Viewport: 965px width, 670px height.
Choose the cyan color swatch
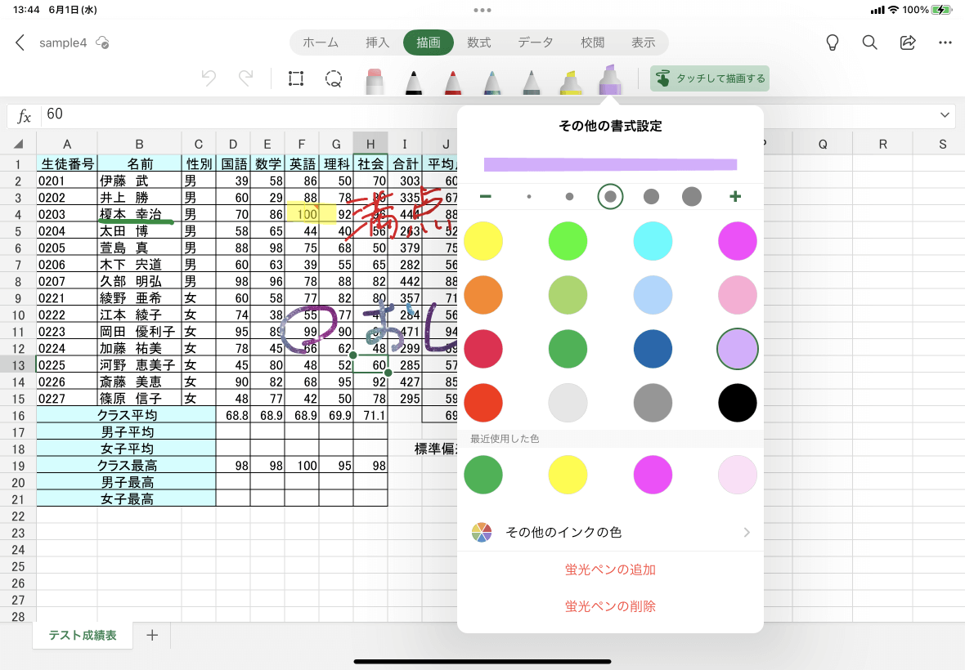pyautogui.click(x=653, y=241)
